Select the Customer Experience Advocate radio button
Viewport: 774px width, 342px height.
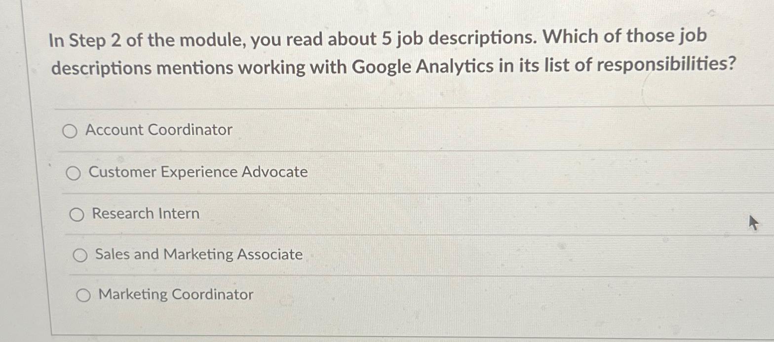click(74, 173)
